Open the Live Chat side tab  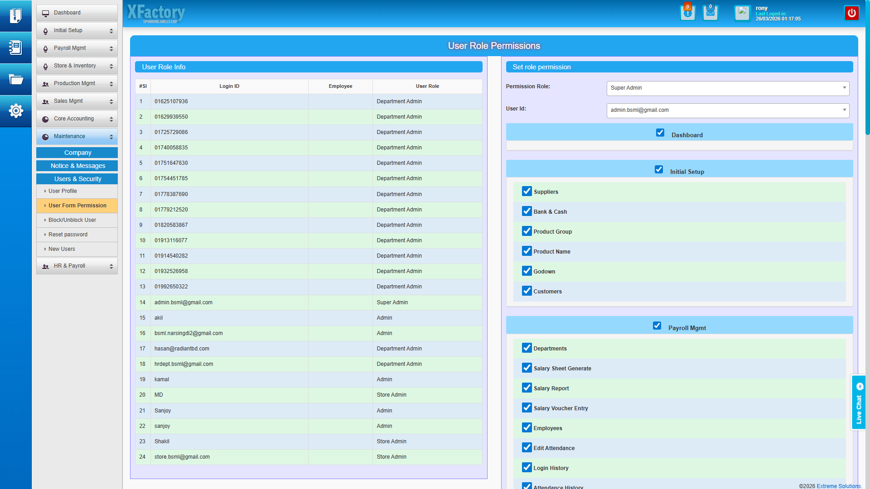coord(858,403)
